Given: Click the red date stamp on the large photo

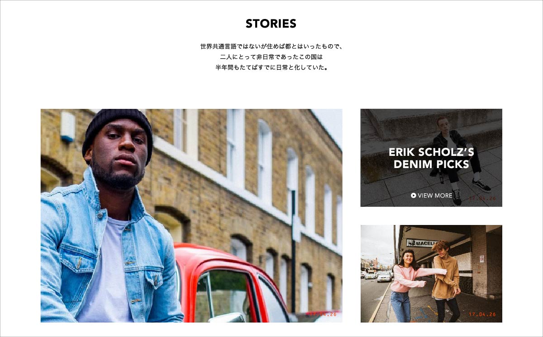Looking at the screenshot, I should 322,314.
